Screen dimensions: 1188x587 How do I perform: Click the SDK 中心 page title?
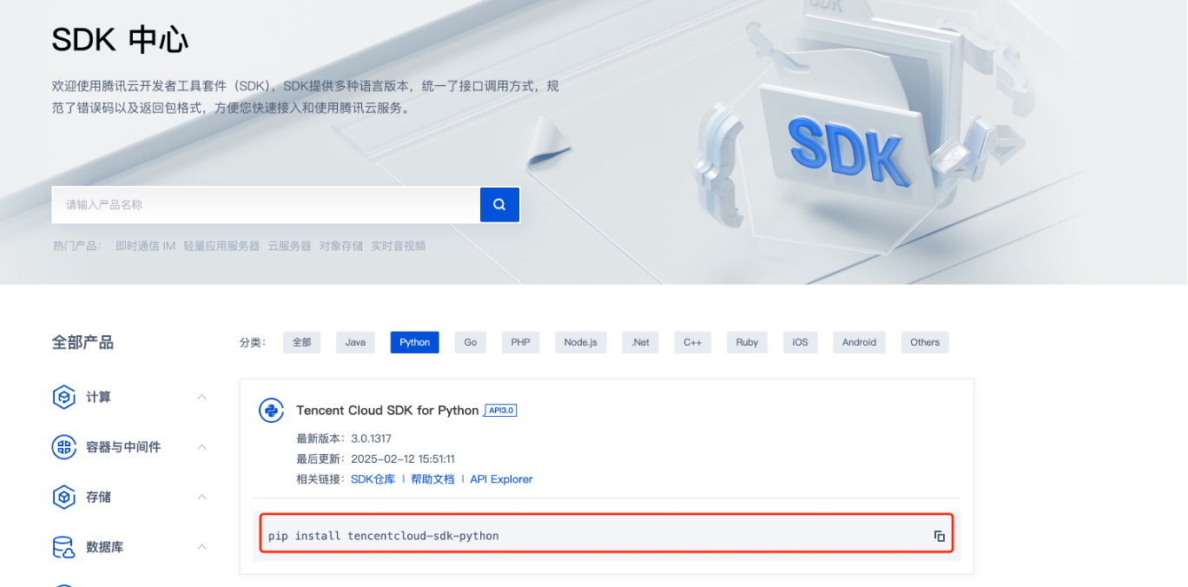(120, 40)
